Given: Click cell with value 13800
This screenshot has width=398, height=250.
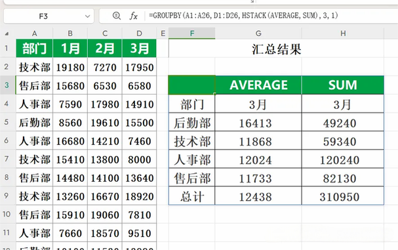Looking at the screenshot, I should (105, 159).
